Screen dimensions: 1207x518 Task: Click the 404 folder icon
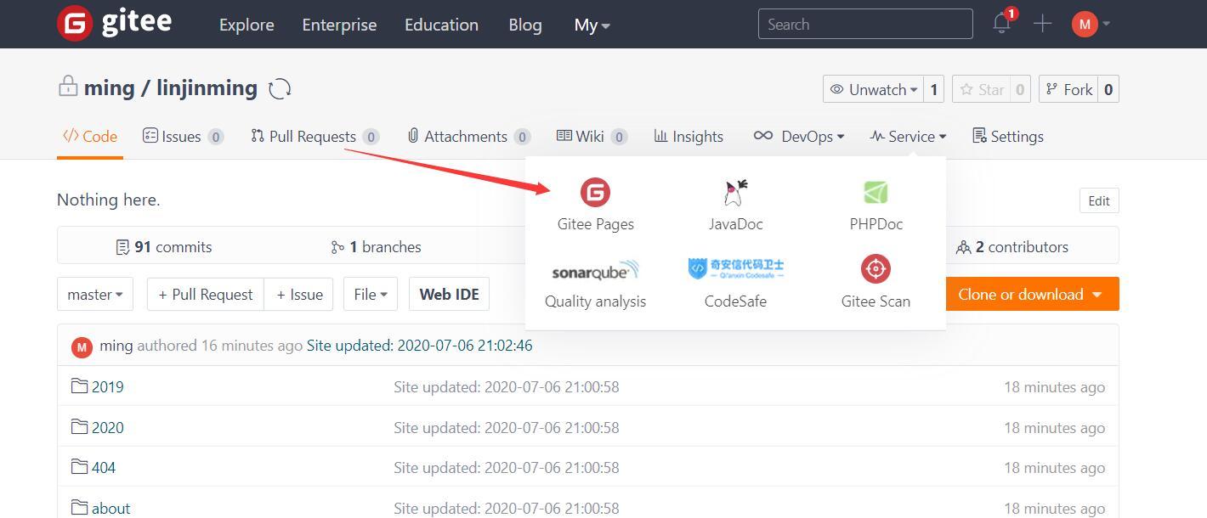[x=79, y=467]
